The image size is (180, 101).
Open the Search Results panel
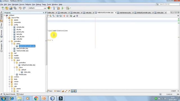point(9,94)
